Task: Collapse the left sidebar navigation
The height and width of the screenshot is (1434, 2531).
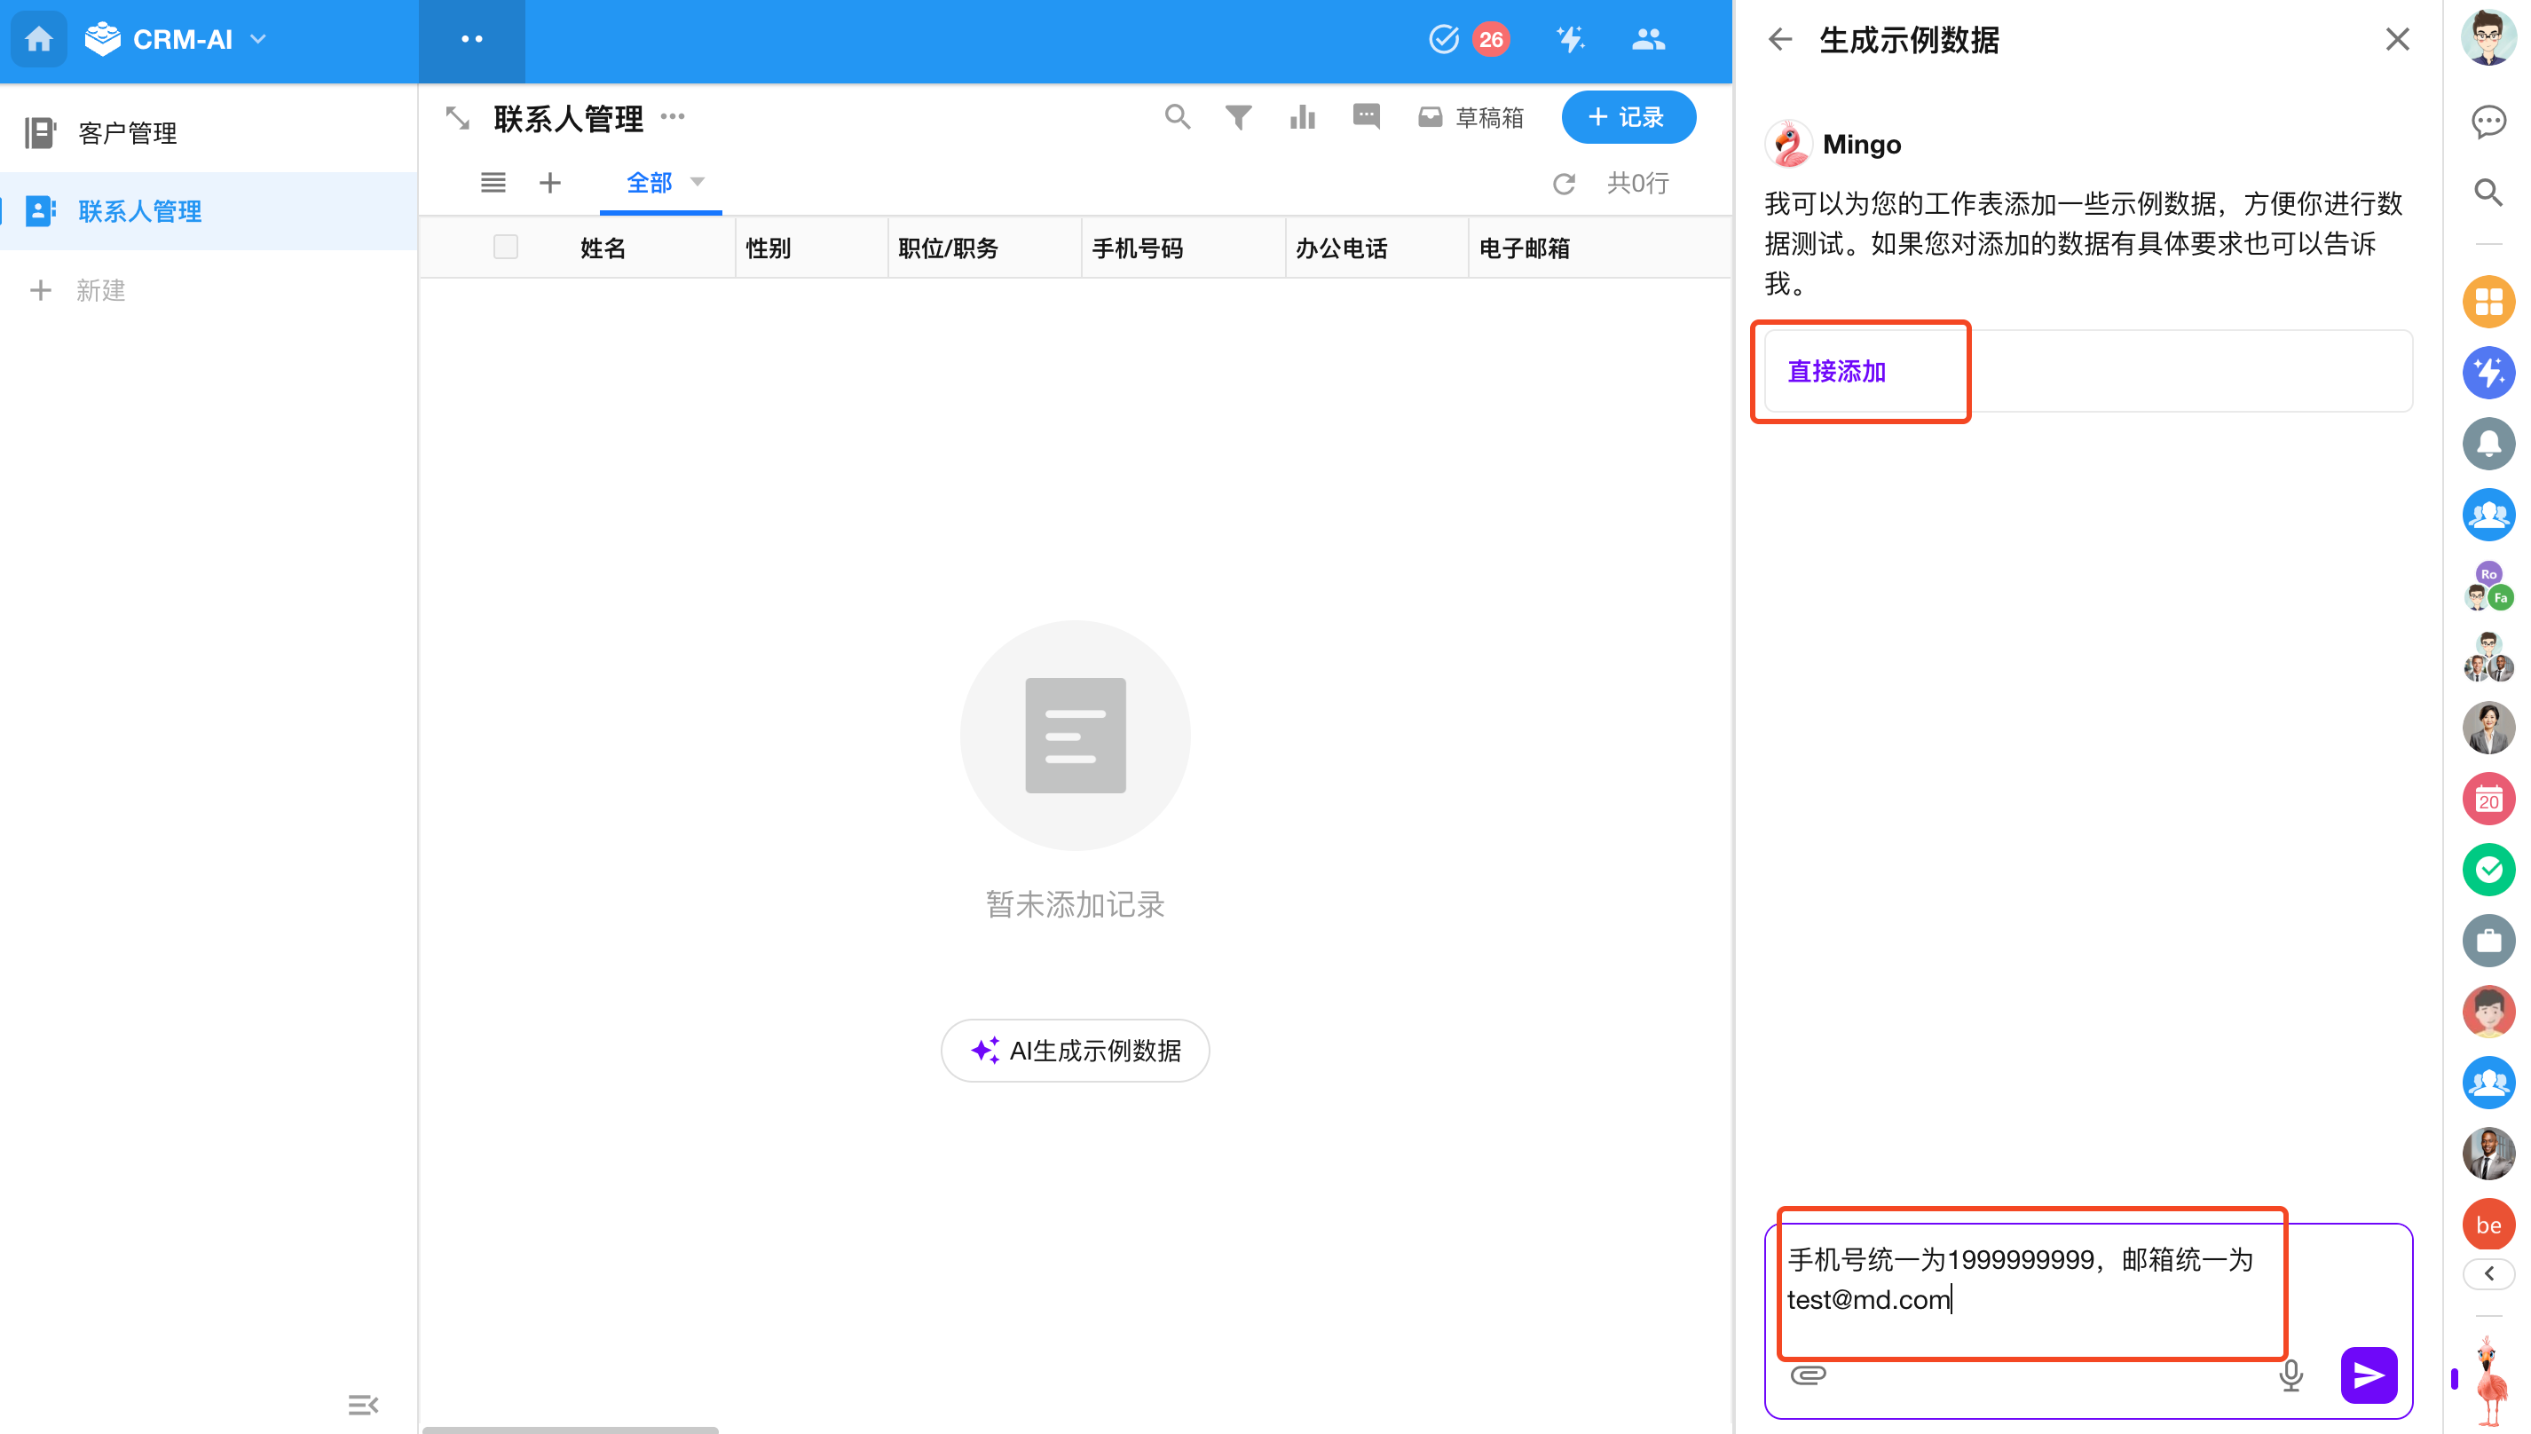Action: click(362, 1404)
